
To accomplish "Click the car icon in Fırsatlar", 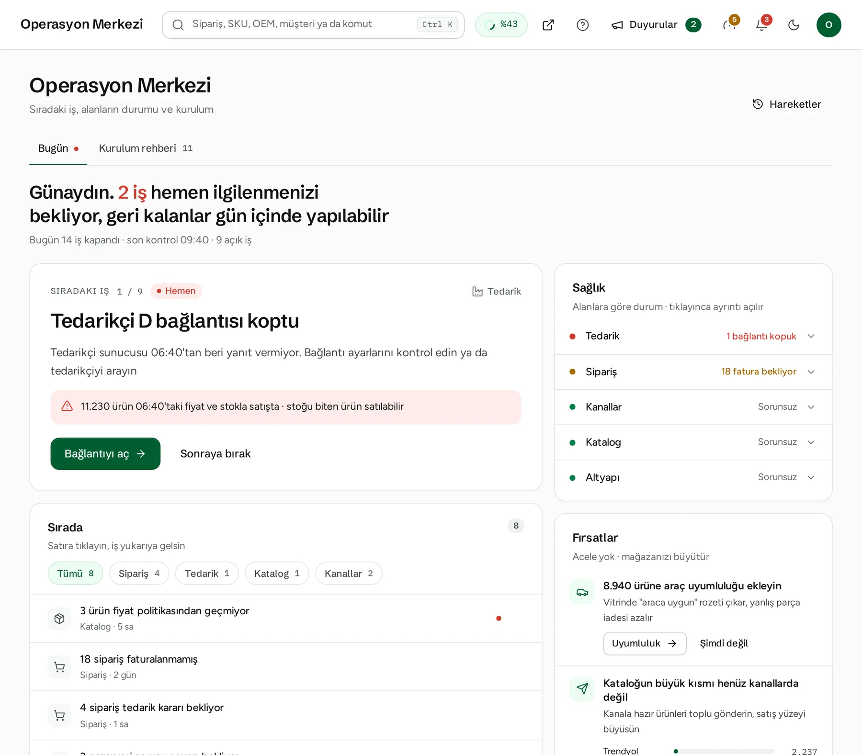I will click(x=582, y=592).
